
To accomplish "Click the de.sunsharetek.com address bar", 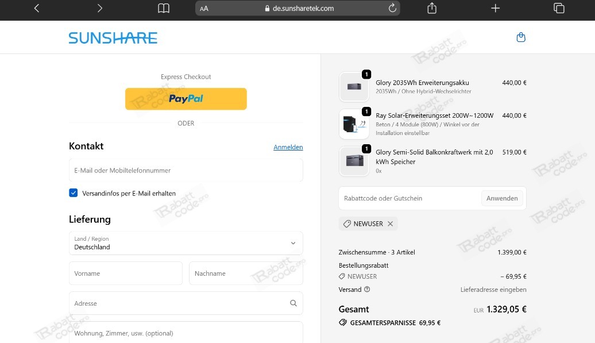I will [x=297, y=9].
